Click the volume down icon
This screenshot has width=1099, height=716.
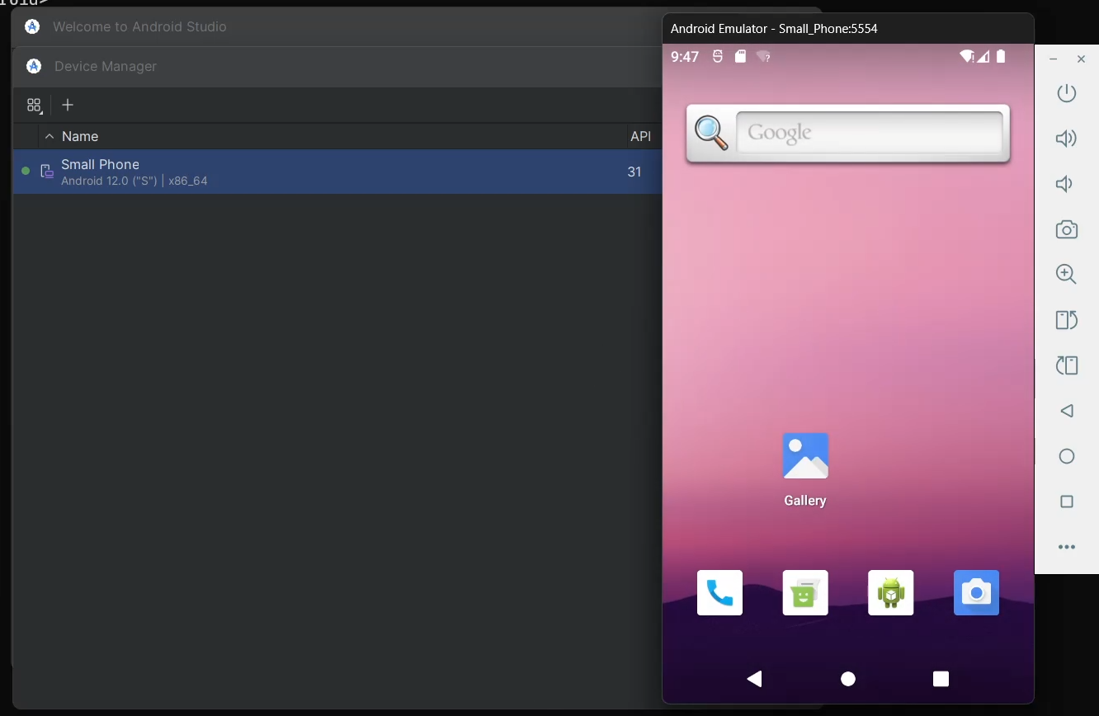[x=1066, y=184]
